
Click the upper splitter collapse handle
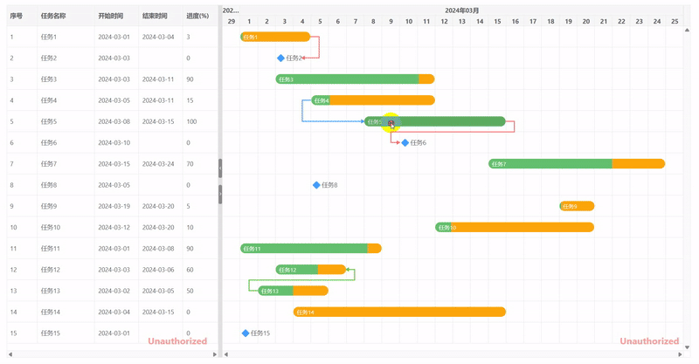coord(220,168)
